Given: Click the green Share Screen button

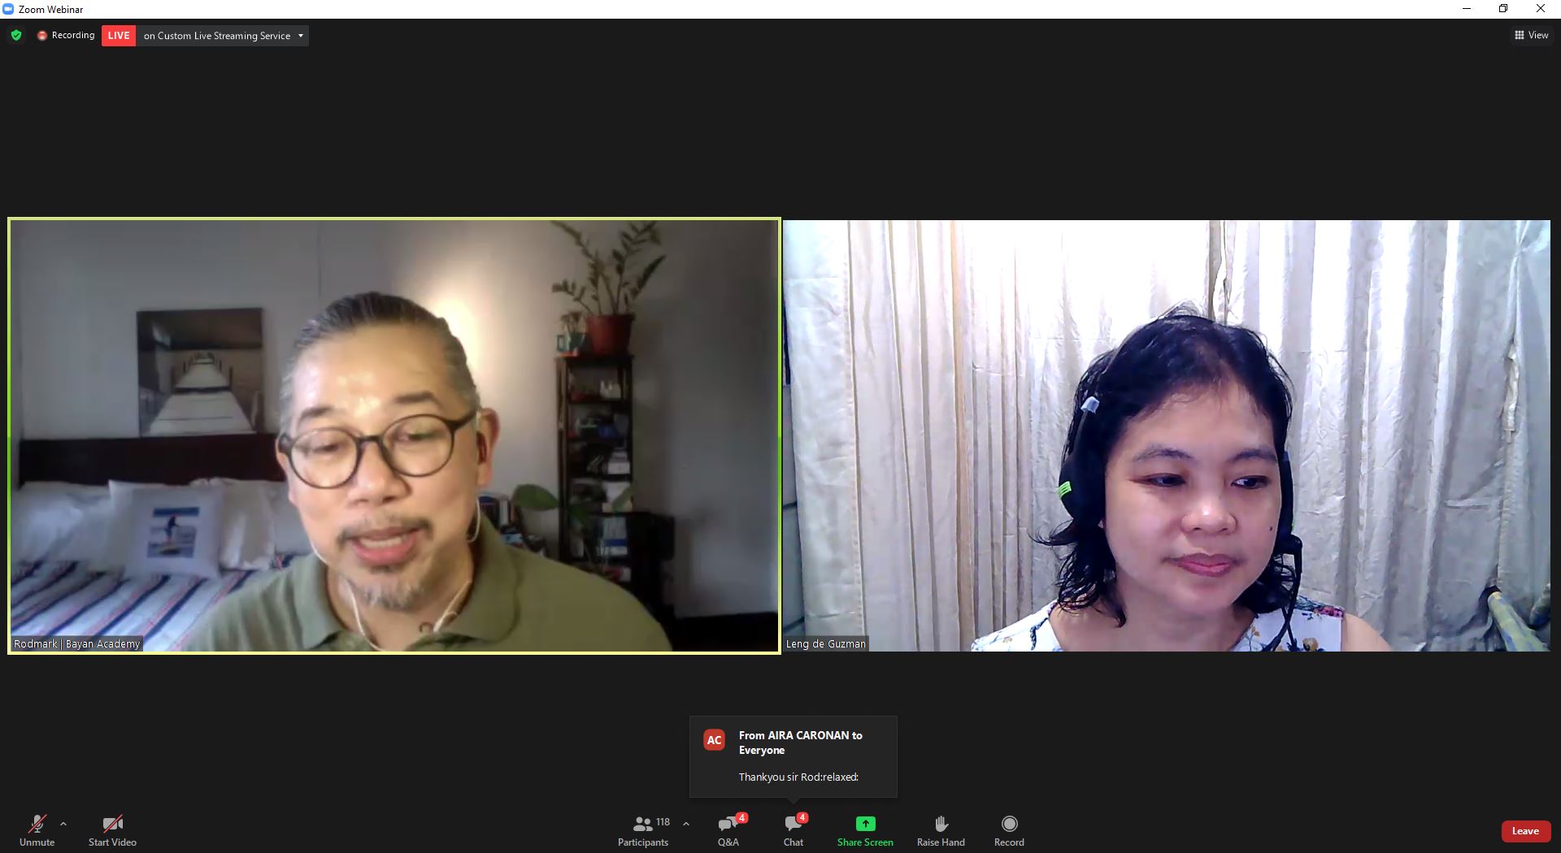Looking at the screenshot, I should pyautogui.click(x=865, y=830).
